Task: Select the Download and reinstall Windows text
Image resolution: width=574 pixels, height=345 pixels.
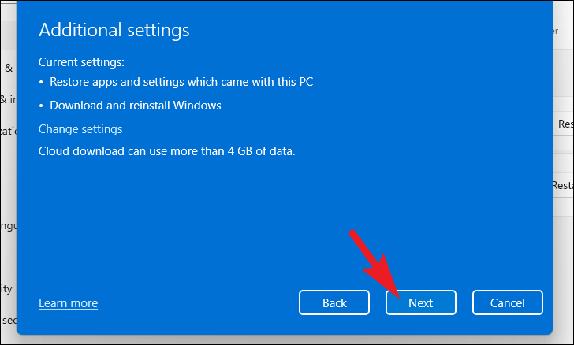Action: point(136,106)
